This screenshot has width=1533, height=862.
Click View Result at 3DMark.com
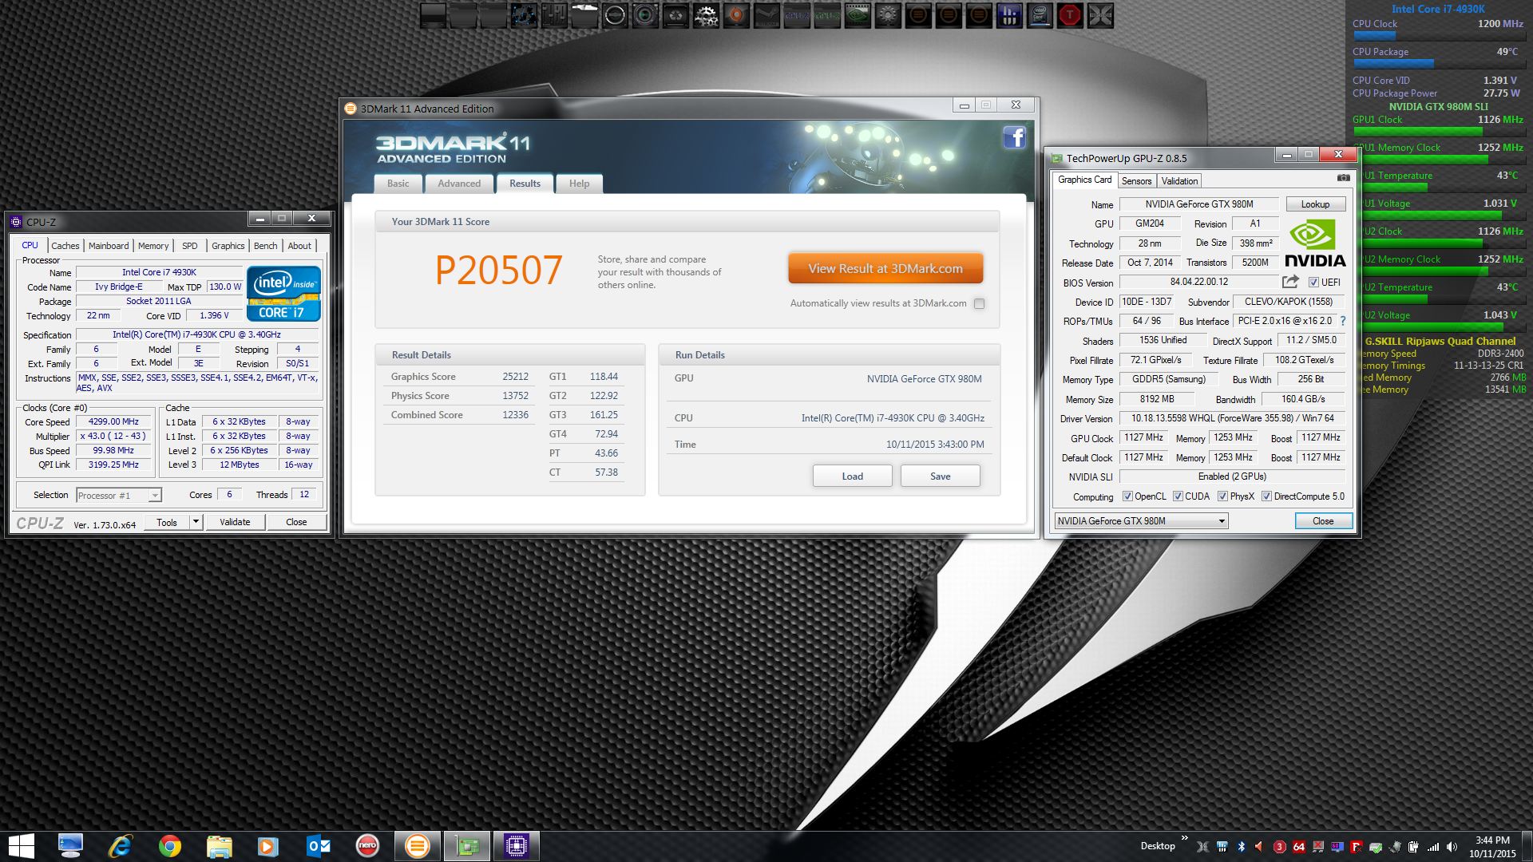click(x=885, y=269)
